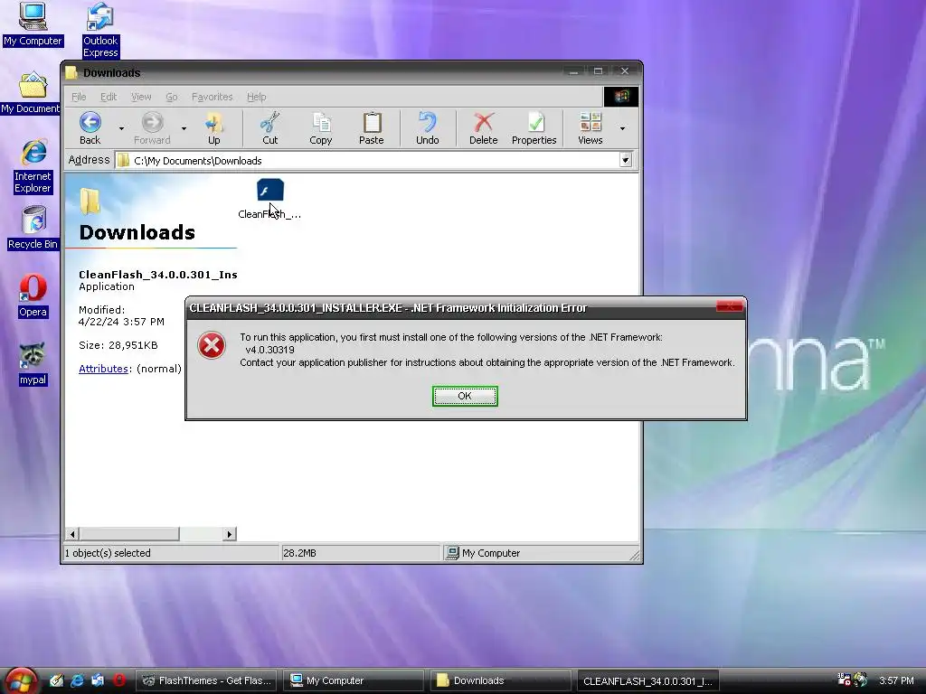Click the Forward toolbar button
This screenshot has height=694, width=926.
tap(152, 128)
